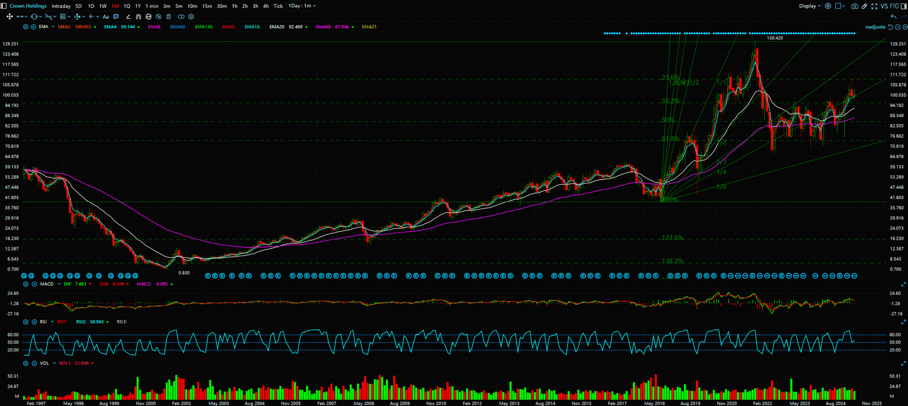Select the text annotation Aa tool

click(106, 17)
